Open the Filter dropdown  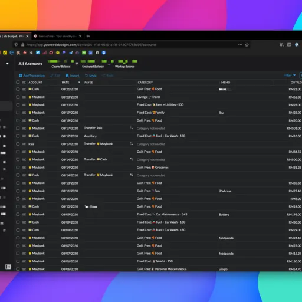[x=290, y=75]
